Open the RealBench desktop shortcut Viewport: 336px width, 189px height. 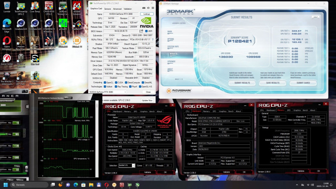pos(77,25)
